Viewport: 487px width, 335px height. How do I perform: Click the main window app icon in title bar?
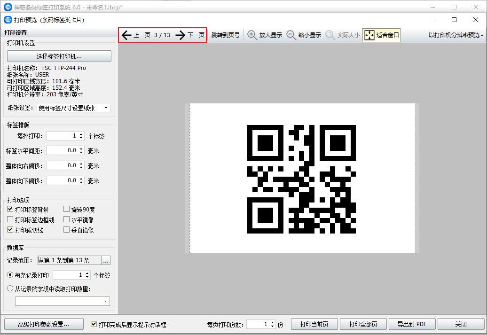8,7
